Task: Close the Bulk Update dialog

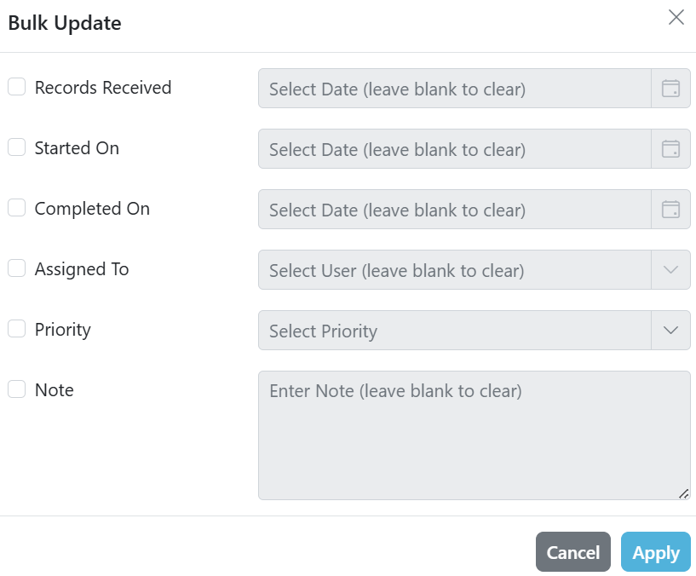Action: [x=676, y=18]
